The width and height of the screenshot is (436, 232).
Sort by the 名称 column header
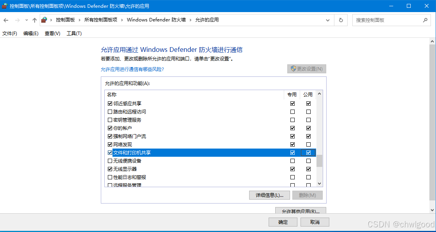194,95
